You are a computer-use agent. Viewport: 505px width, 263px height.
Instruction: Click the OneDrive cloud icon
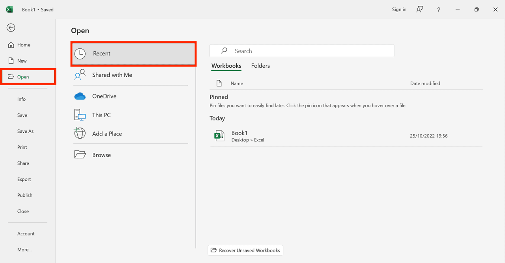80,96
